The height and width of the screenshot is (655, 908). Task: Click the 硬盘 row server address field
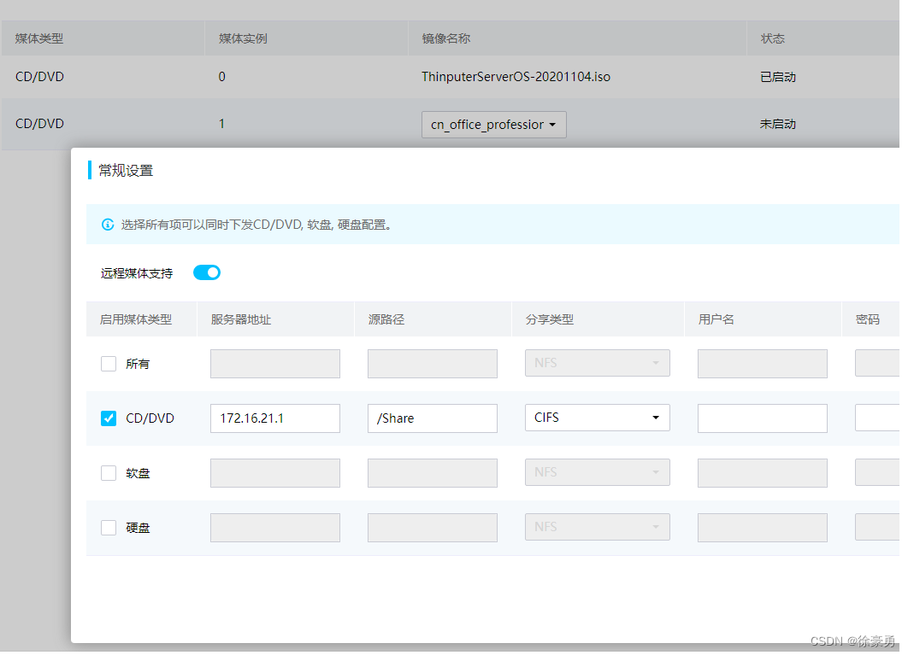coord(275,528)
